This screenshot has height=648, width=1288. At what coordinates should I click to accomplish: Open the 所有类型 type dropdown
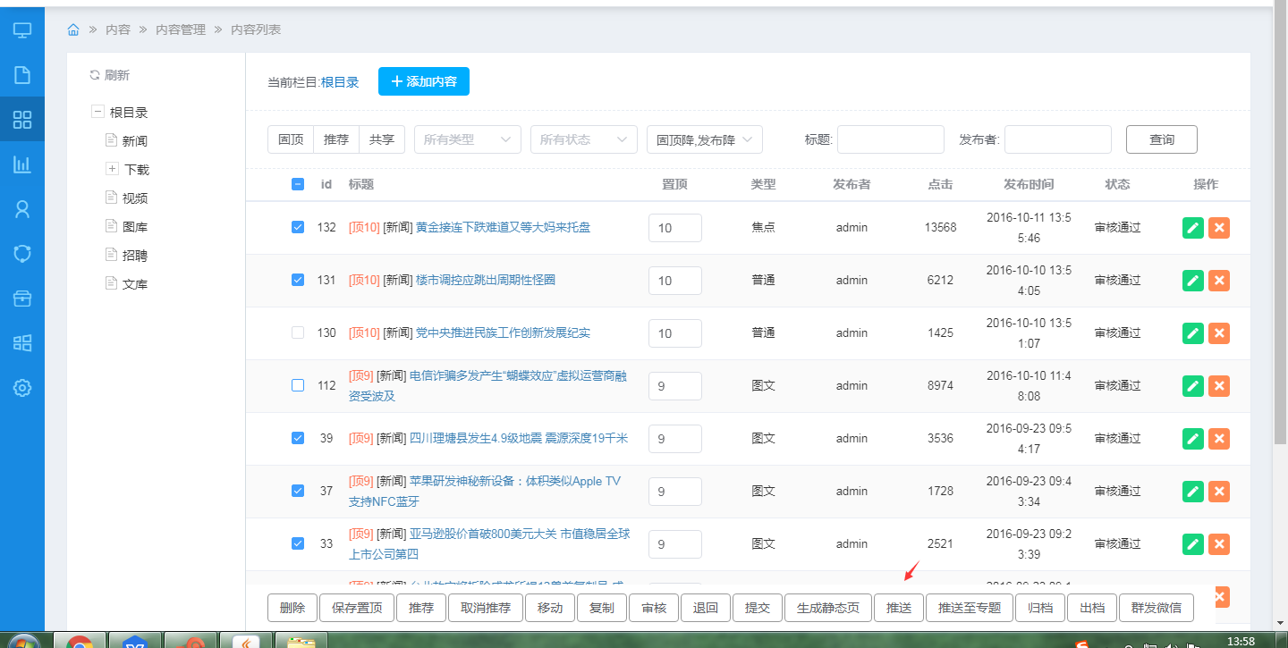(x=467, y=139)
